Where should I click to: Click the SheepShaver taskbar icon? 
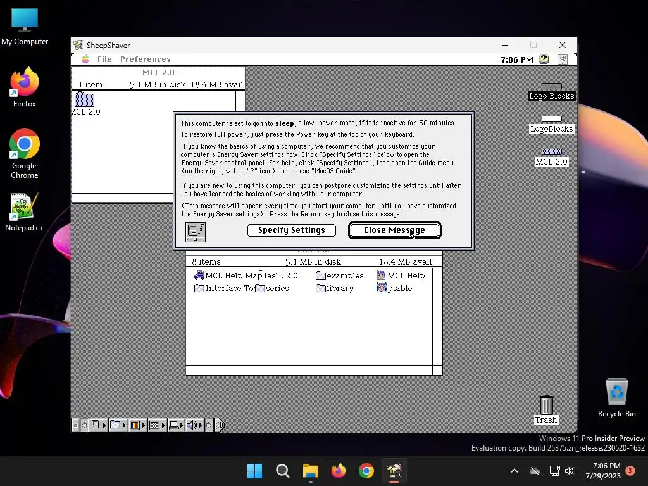[394, 471]
